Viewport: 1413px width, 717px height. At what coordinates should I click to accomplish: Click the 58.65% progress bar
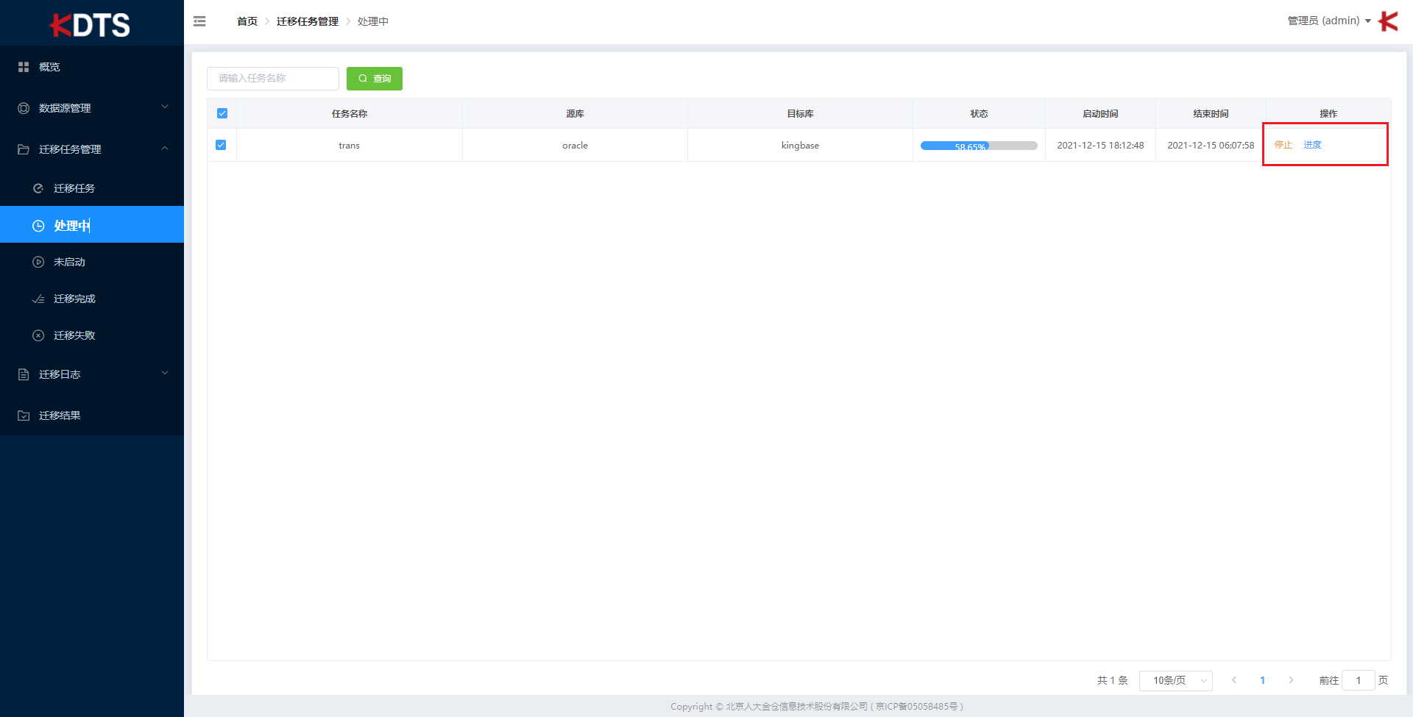pyautogui.click(x=979, y=145)
